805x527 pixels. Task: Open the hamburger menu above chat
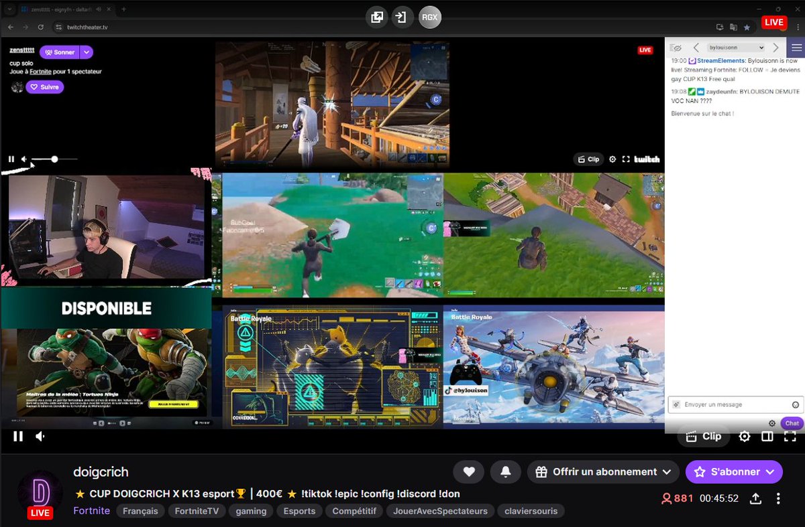[796, 48]
